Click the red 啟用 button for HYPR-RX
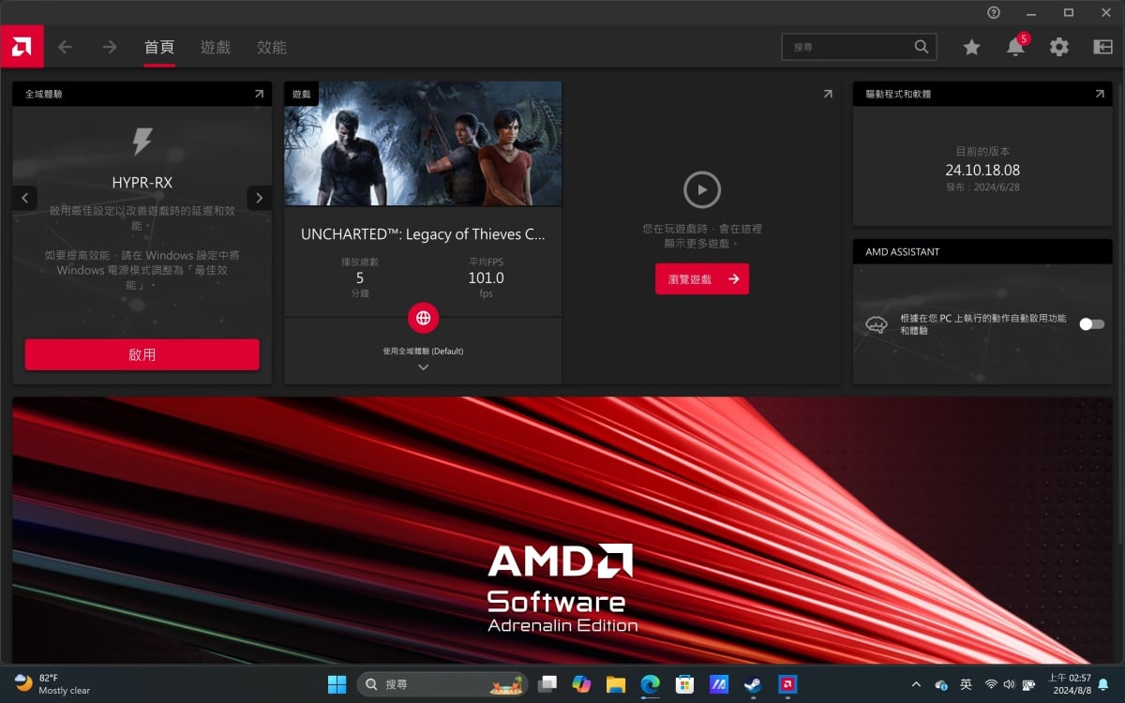The image size is (1125, 703). pos(142,354)
